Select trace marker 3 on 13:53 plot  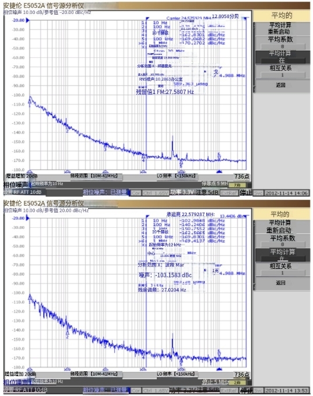(105, 344)
